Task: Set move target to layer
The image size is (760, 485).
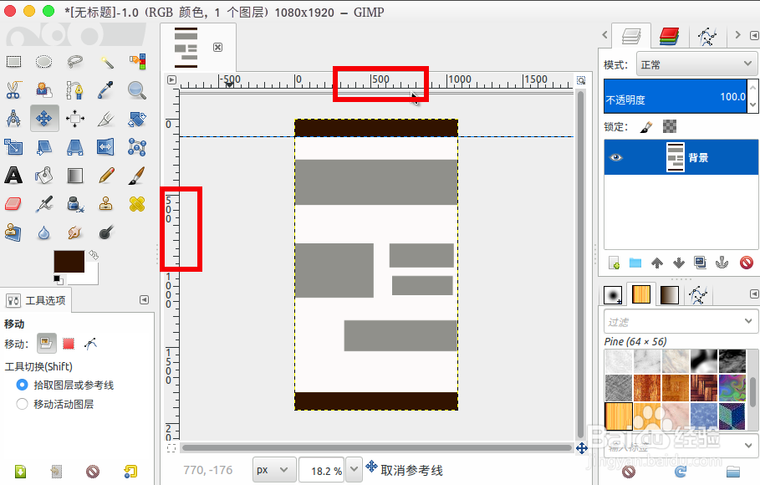Action: point(47,344)
